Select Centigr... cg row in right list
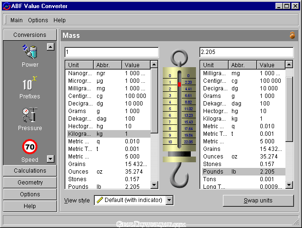Screen dimensions: 302x228 [243, 81]
